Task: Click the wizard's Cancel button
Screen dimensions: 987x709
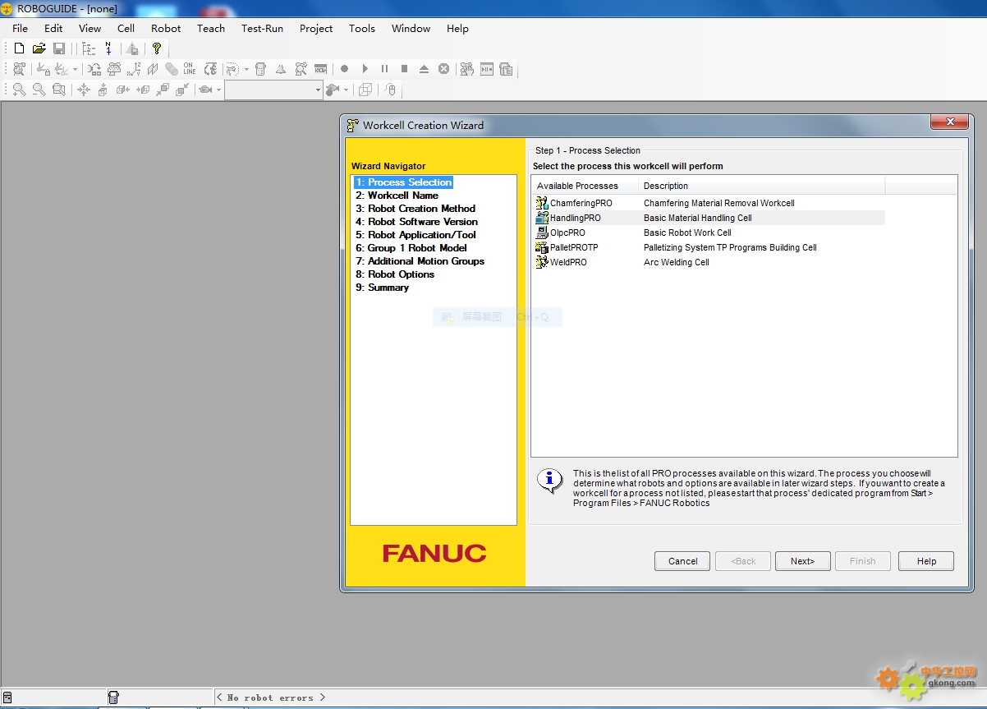Action: click(x=682, y=561)
